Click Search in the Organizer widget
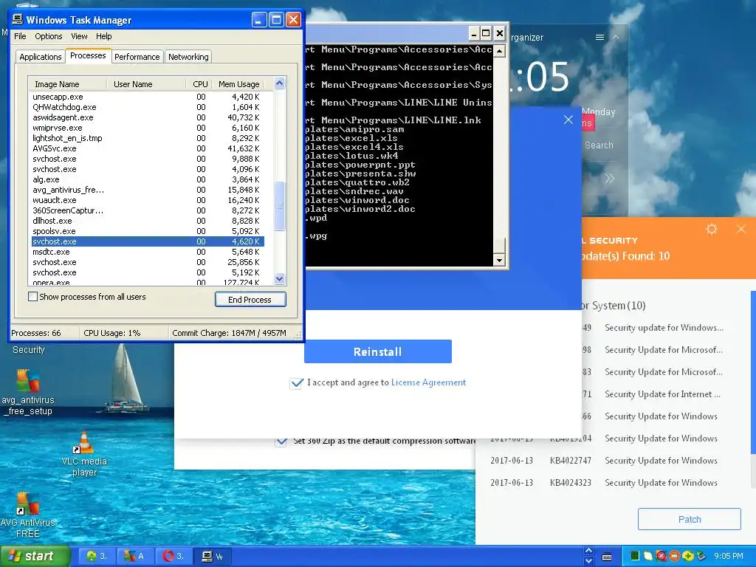756x567 pixels. point(599,145)
